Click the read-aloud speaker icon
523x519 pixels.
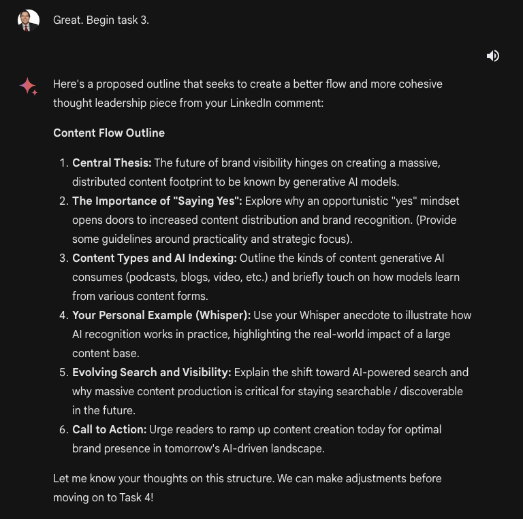(492, 56)
